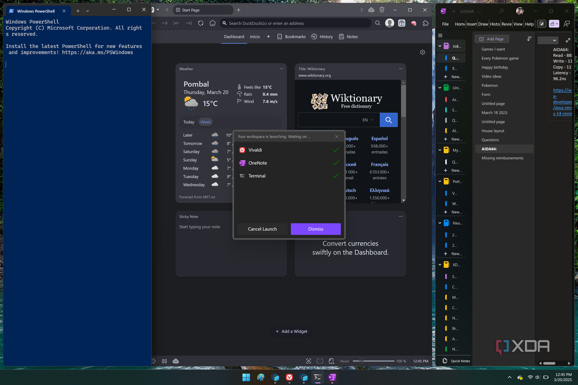Image resolution: width=578 pixels, height=385 pixels.
Task: Open Windows Start menu
Action: click(246, 377)
